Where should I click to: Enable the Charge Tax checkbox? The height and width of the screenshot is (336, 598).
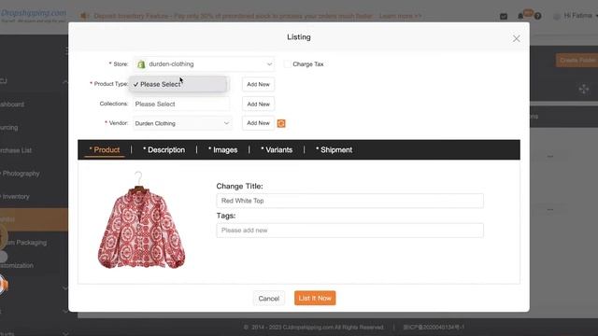click(x=287, y=64)
